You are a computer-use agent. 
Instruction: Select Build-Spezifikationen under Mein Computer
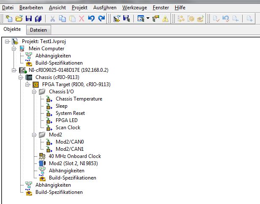59,63
